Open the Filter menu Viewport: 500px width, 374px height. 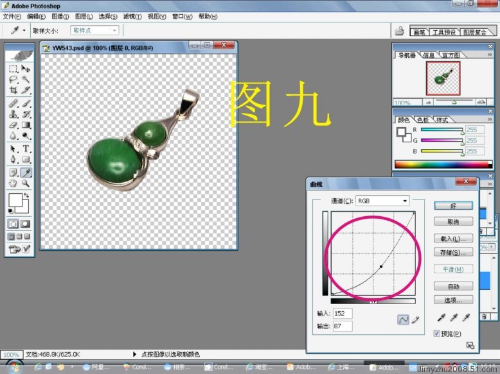[132, 17]
